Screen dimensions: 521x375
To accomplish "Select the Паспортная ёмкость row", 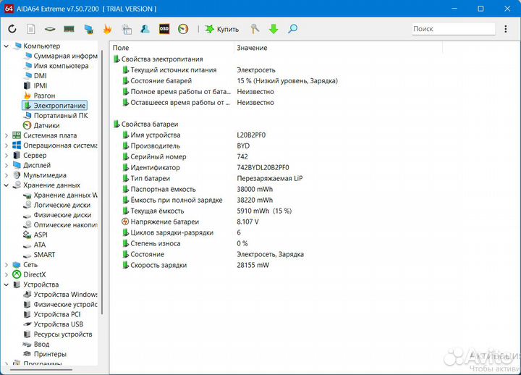I will tap(198, 189).
